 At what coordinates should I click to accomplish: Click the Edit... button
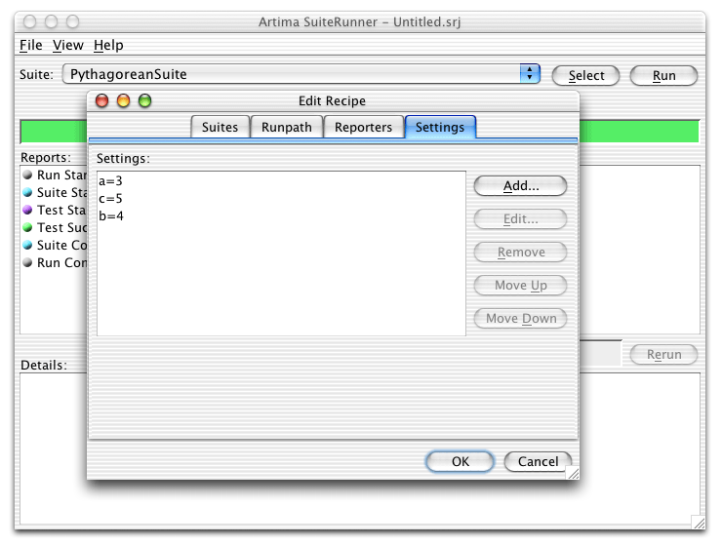(x=520, y=219)
